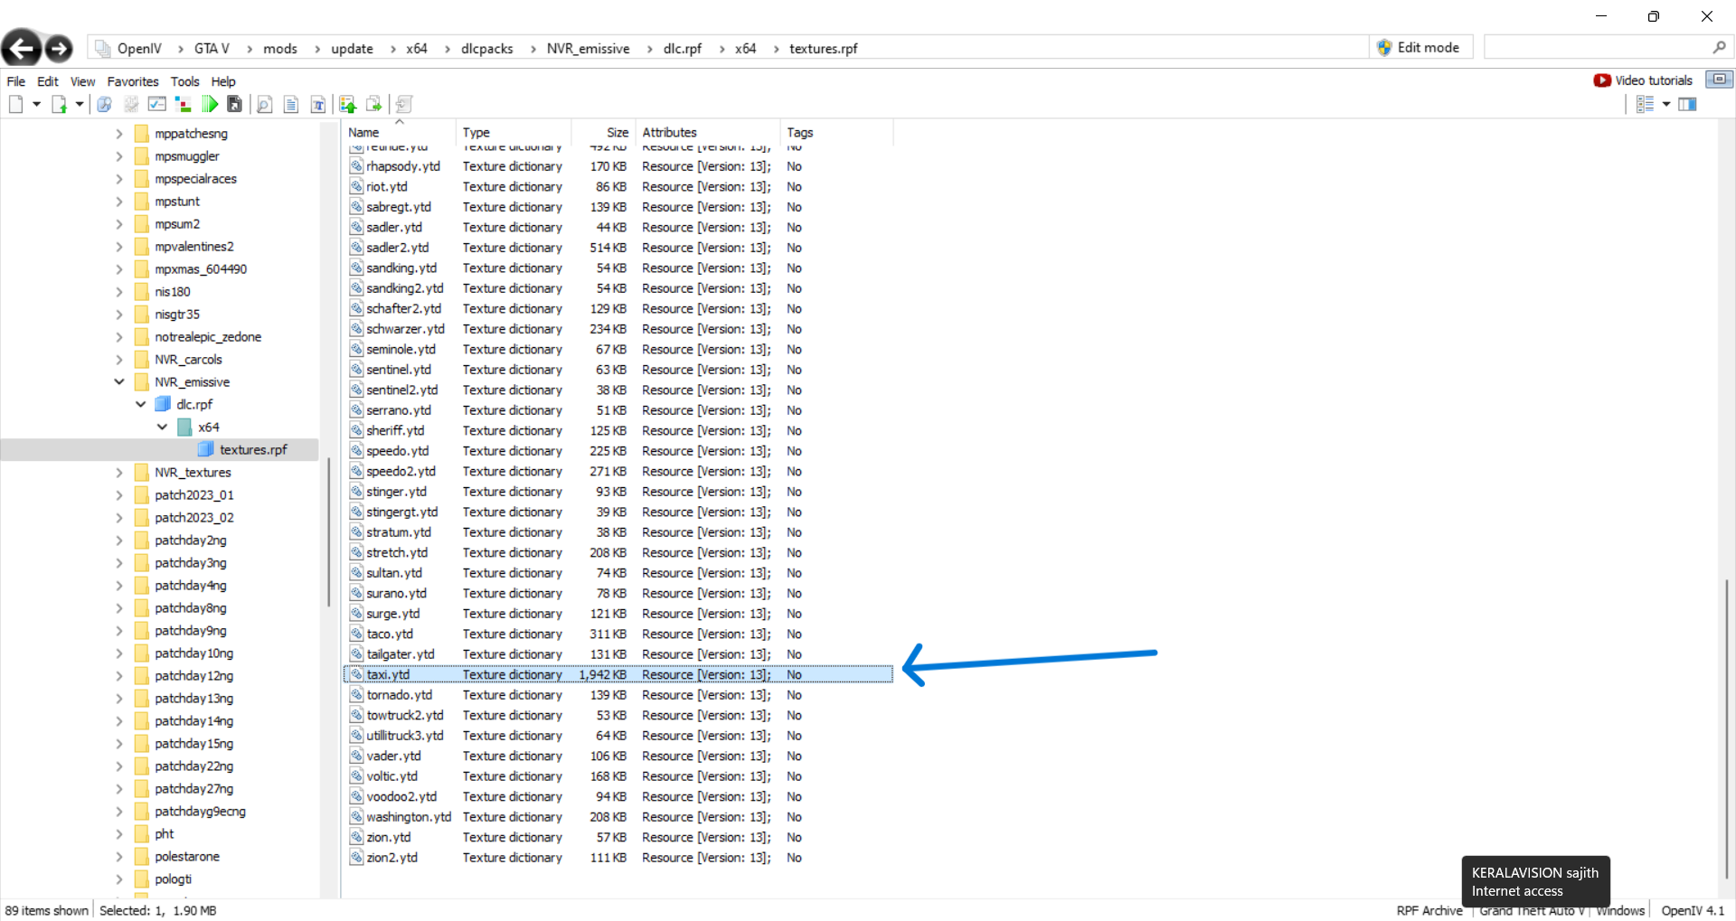The height and width of the screenshot is (921, 1736).
Task: Select textures.rpf in the tree
Action: (x=253, y=449)
